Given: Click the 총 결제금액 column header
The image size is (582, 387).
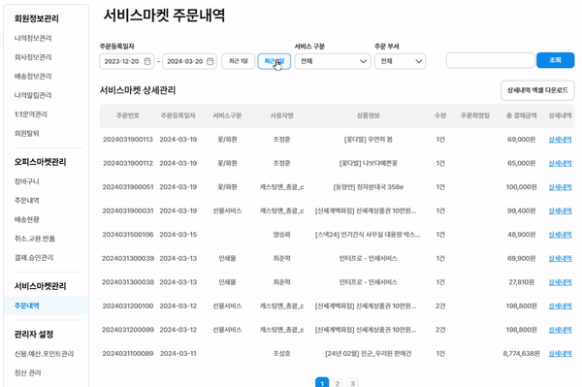Looking at the screenshot, I should 521,115.
